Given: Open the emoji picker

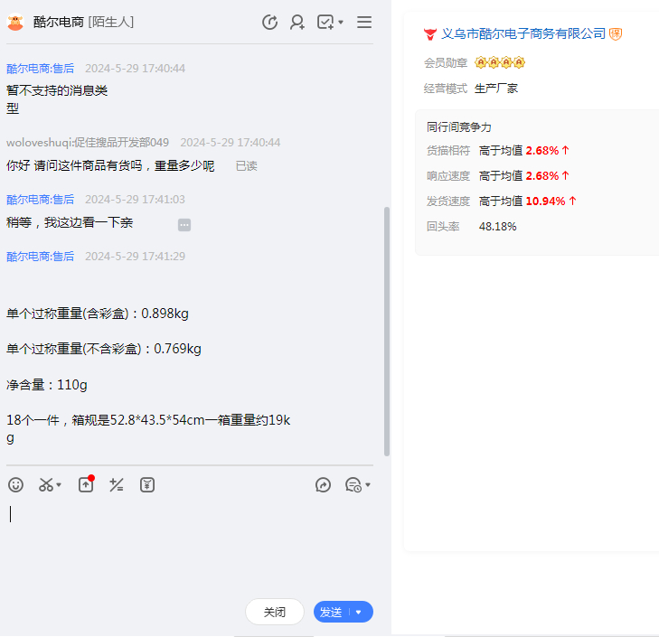Looking at the screenshot, I should pyautogui.click(x=15, y=485).
